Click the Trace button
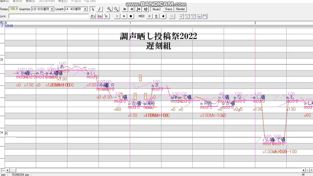313x176 pixels. coord(169,9)
